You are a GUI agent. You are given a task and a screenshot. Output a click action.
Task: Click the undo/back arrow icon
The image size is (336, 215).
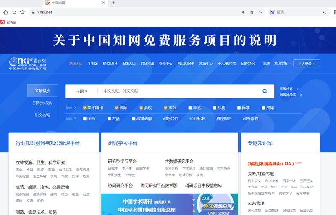click(x=14, y=12)
